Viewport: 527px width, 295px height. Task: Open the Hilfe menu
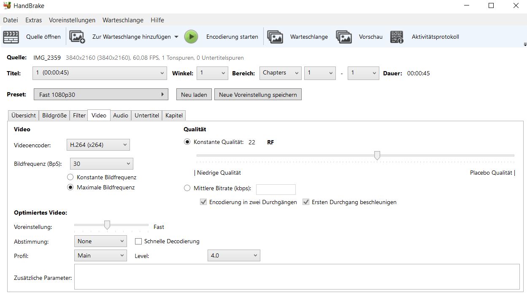(x=157, y=20)
